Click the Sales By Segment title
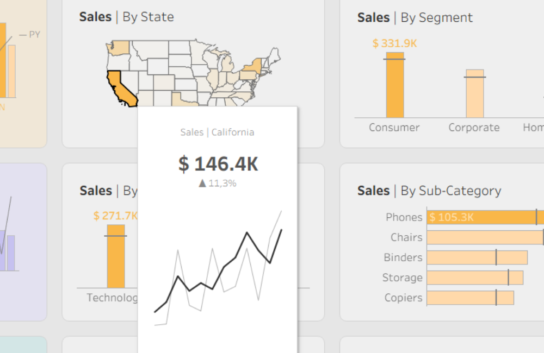Image resolution: width=544 pixels, height=353 pixels. [415, 17]
